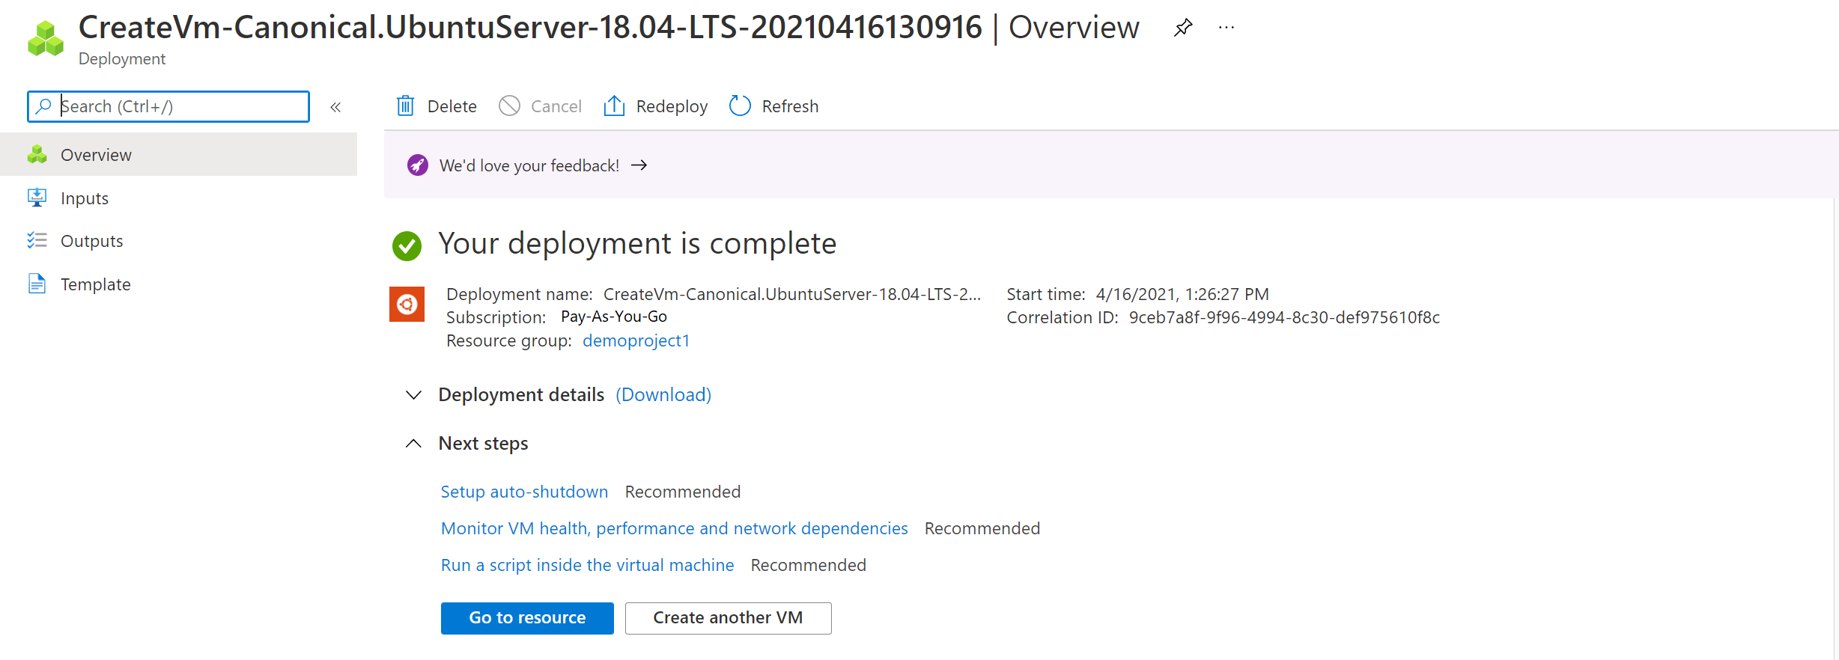
Task: Click the search magnifier icon
Action: 44,106
